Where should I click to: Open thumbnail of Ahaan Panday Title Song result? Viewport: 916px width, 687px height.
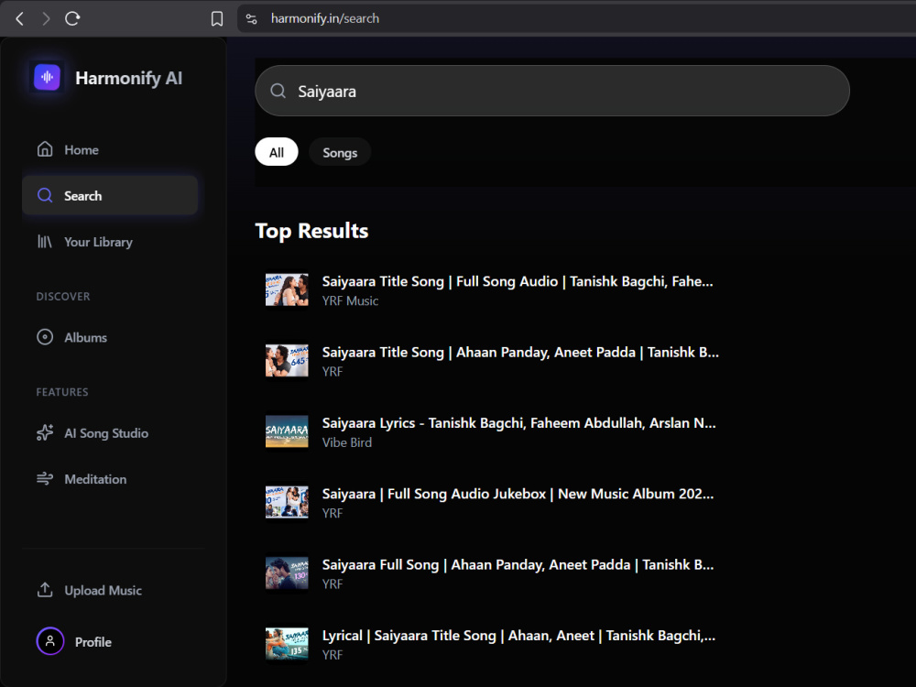click(x=287, y=360)
